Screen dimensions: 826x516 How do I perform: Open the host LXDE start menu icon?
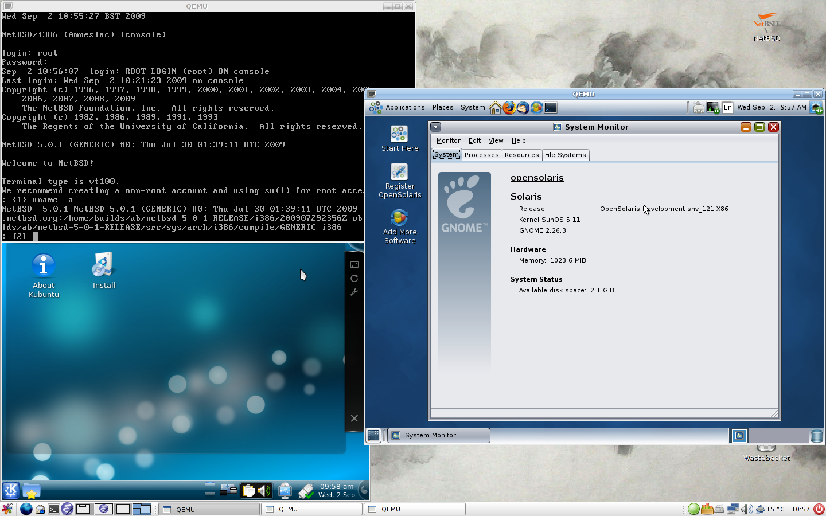7,509
